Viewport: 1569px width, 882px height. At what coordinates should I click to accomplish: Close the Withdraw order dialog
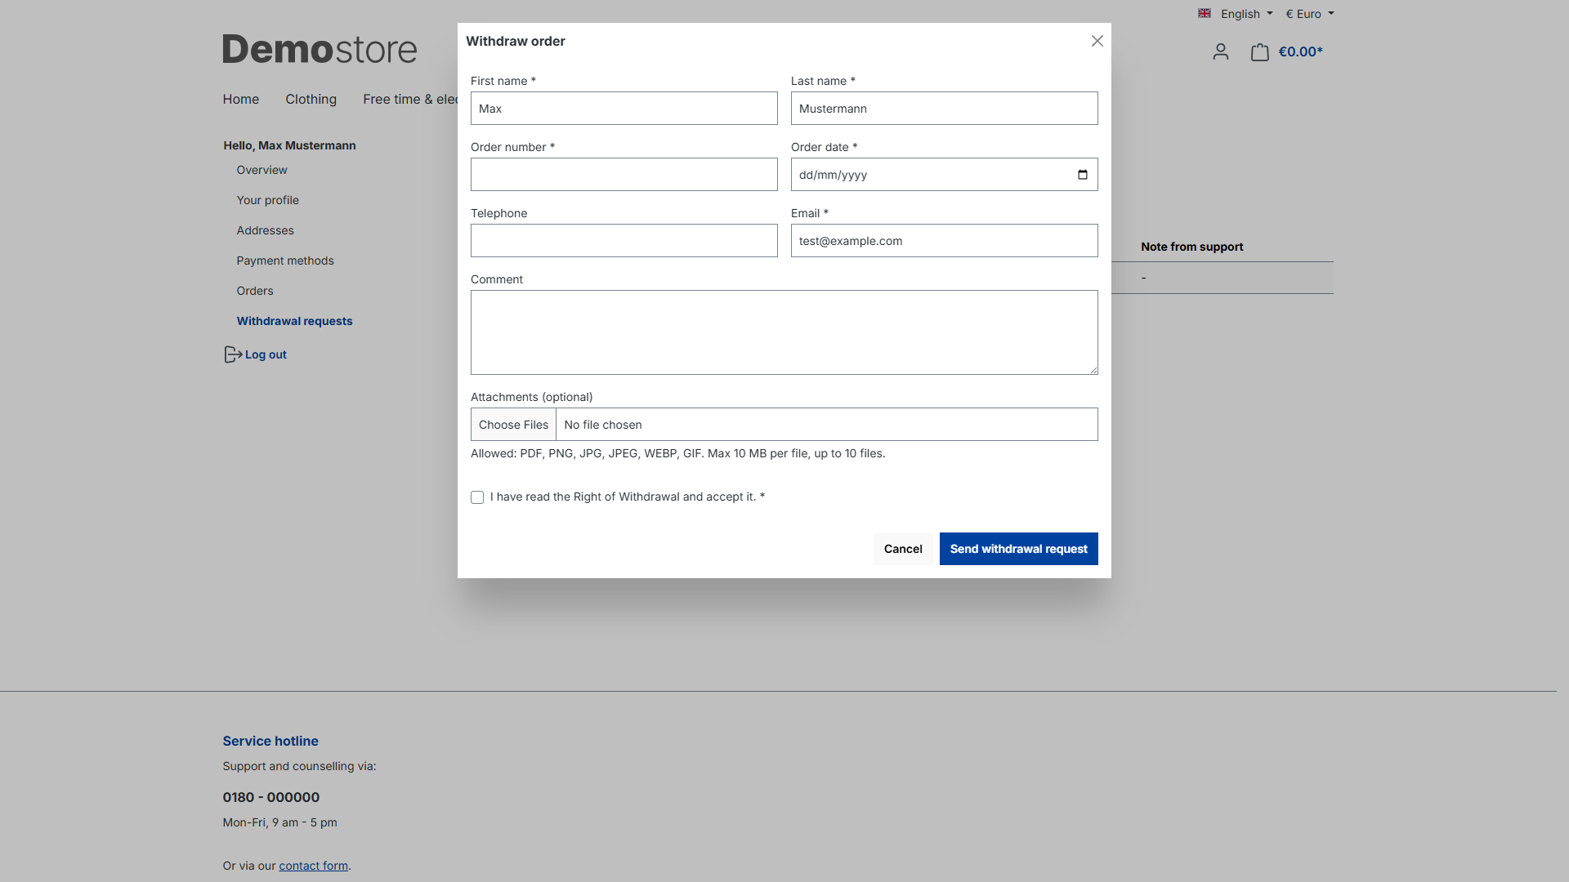click(x=1097, y=41)
